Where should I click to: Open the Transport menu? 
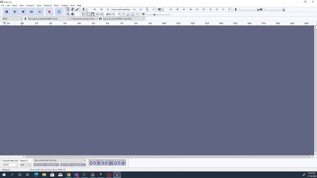(30, 5)
